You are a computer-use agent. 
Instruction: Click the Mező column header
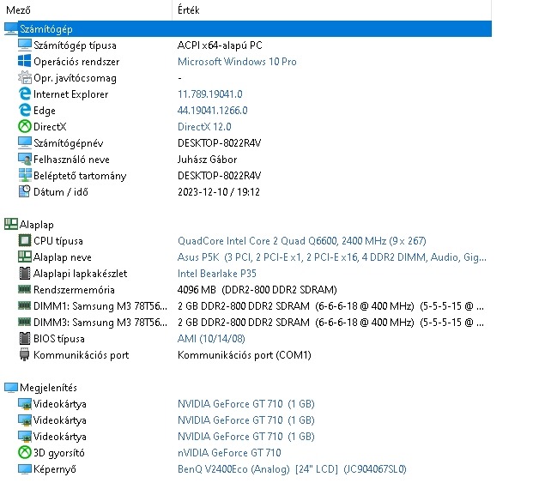(18, 10)
